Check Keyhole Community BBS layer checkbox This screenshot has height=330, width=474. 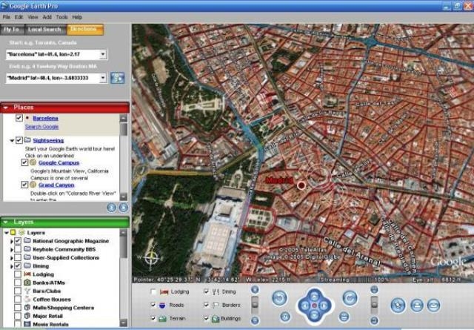pos(18,249)
